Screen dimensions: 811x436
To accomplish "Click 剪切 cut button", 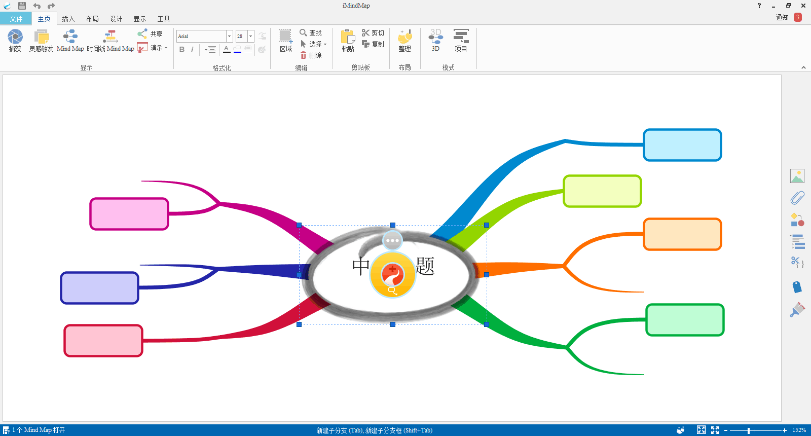I will click(373, 33).
